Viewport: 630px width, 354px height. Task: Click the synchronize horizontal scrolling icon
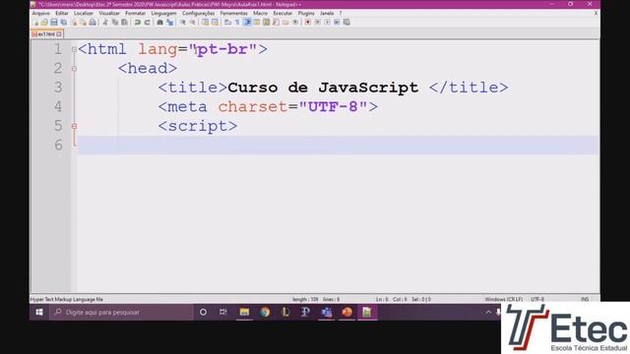[x=215, y=23]
